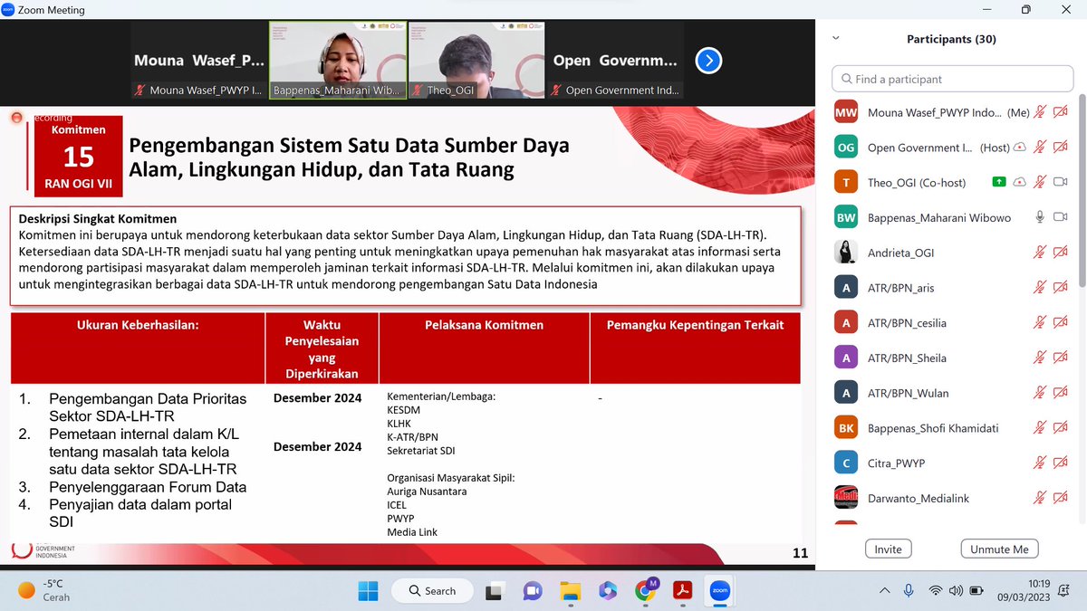The image size is (1087, 611).
Task: Open the Windows Start menu
Action: pyautogui.click(x=368, y=590)
